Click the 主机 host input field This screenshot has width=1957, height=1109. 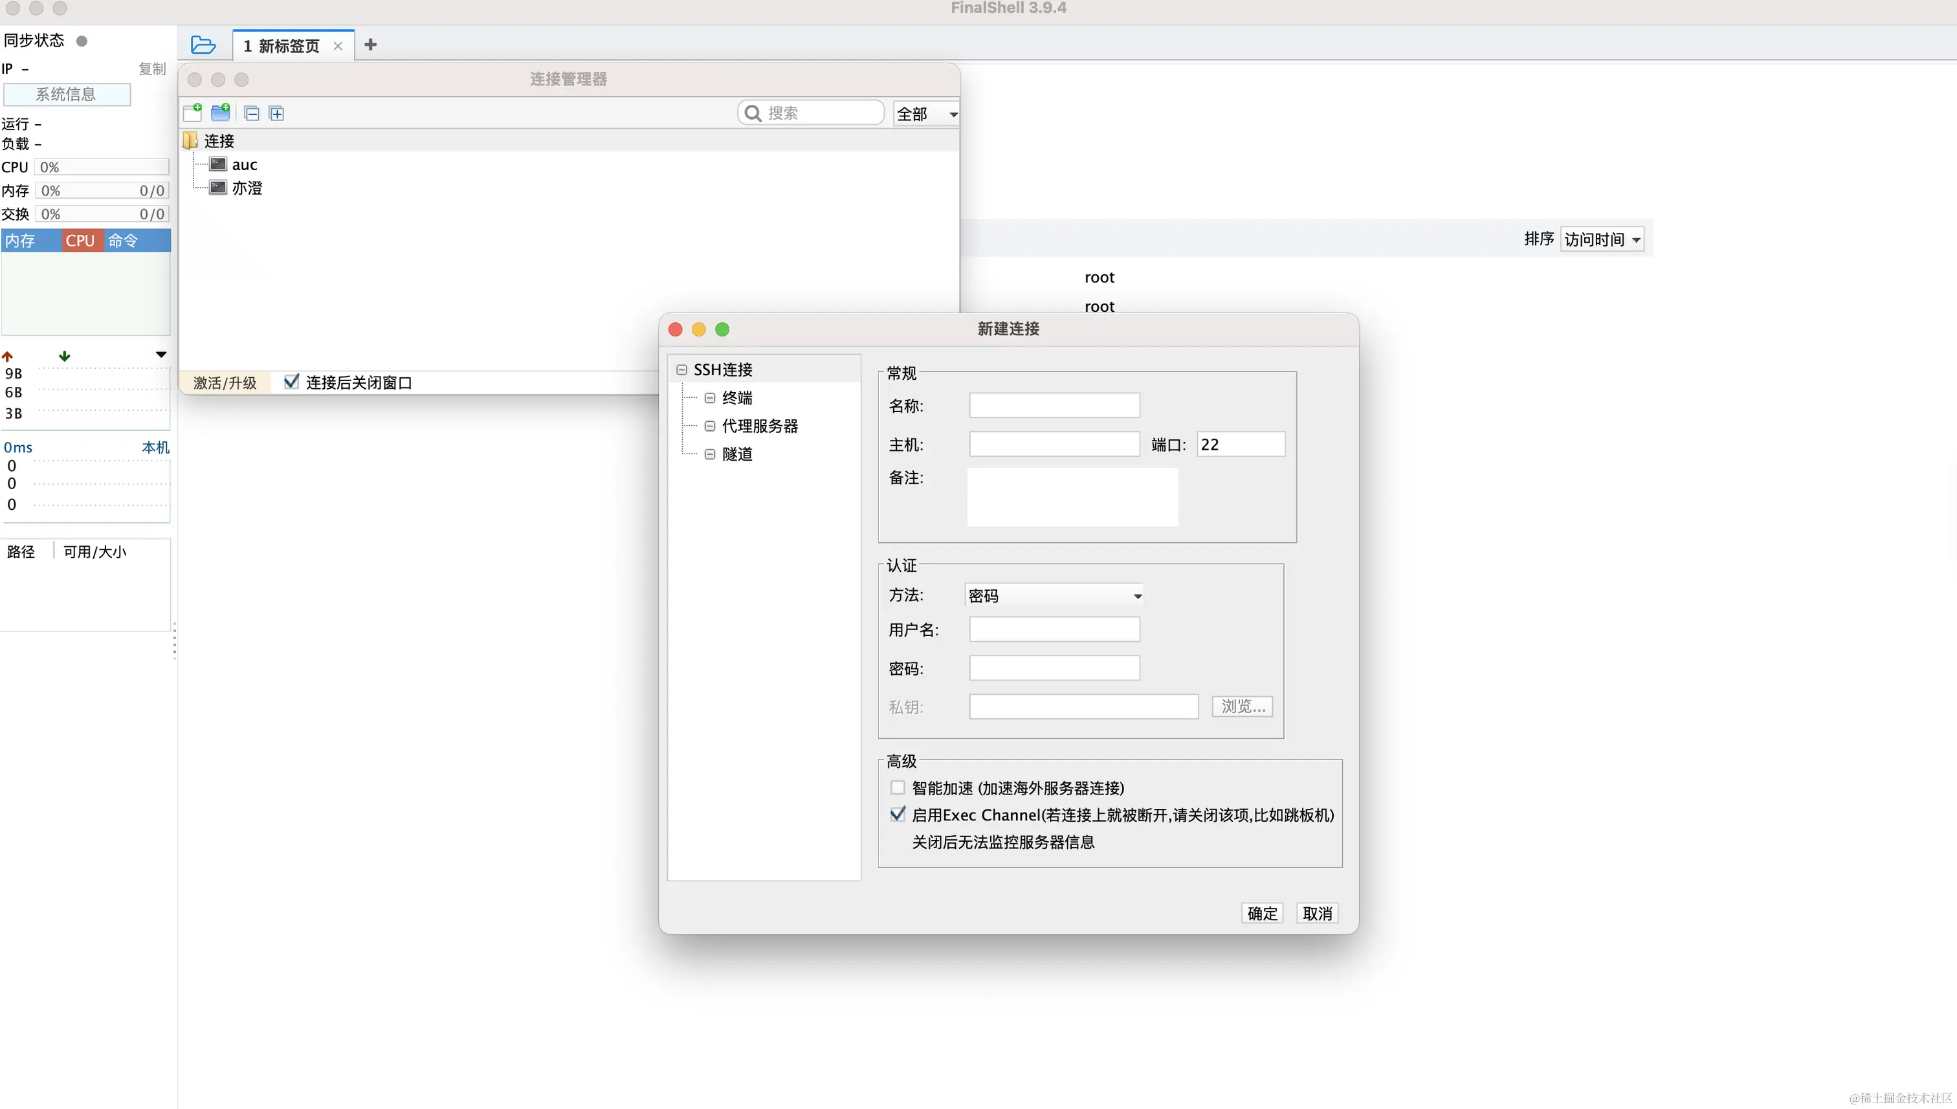pos(1054,444)
